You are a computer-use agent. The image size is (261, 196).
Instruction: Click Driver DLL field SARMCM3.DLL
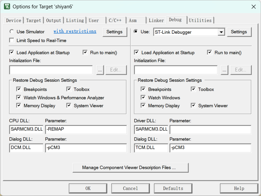coord(151,130)
